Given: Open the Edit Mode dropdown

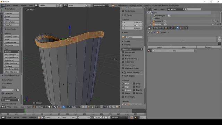Looking at the screenshot, I should pos(40,107).
